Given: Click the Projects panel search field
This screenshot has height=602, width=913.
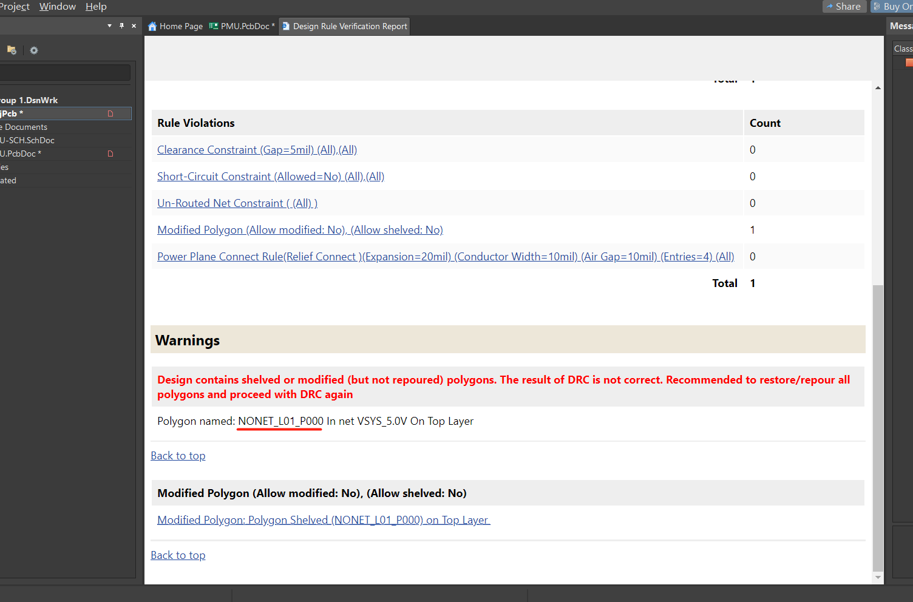Looking at the screenshot, I should 64,73.
